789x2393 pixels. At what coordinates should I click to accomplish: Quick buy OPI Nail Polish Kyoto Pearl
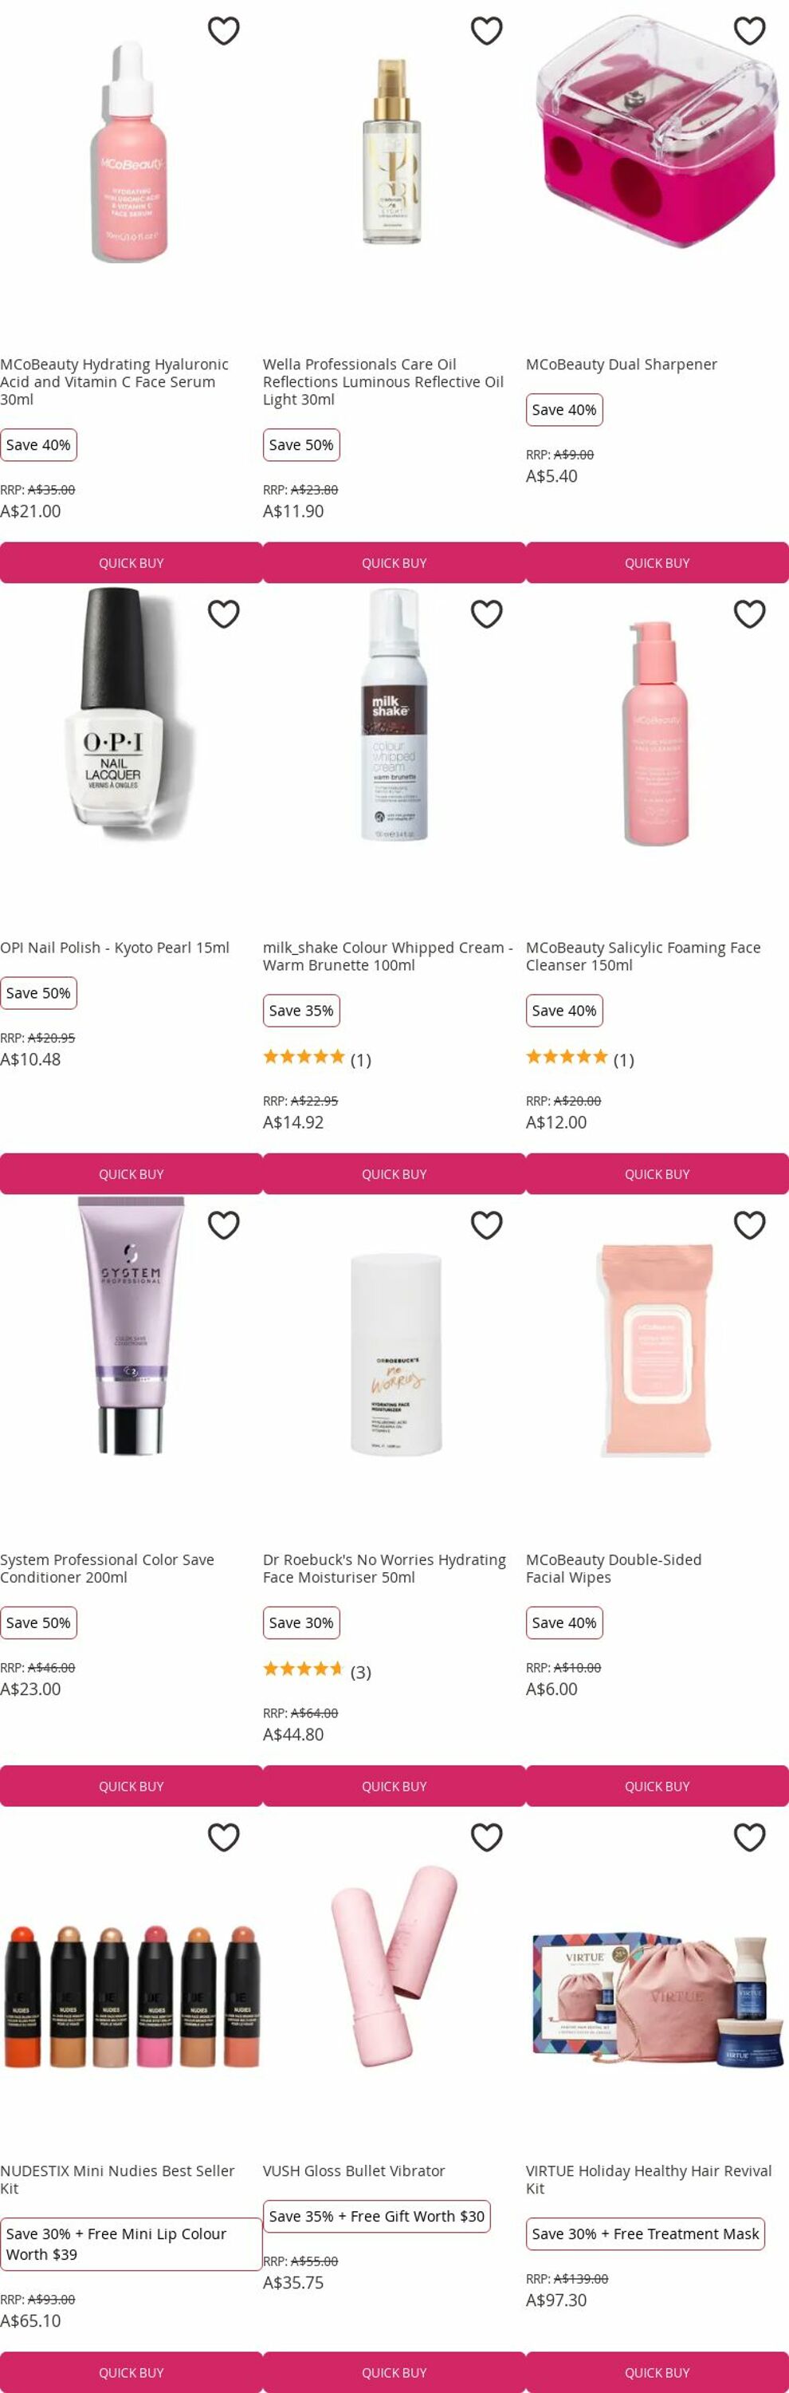click(131, 1174)
